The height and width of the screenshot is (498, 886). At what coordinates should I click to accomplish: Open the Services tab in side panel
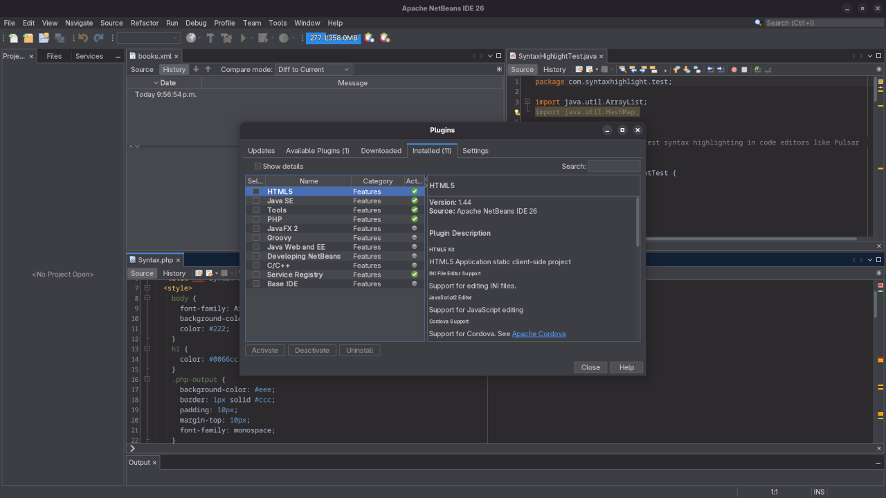click(89, 56)
